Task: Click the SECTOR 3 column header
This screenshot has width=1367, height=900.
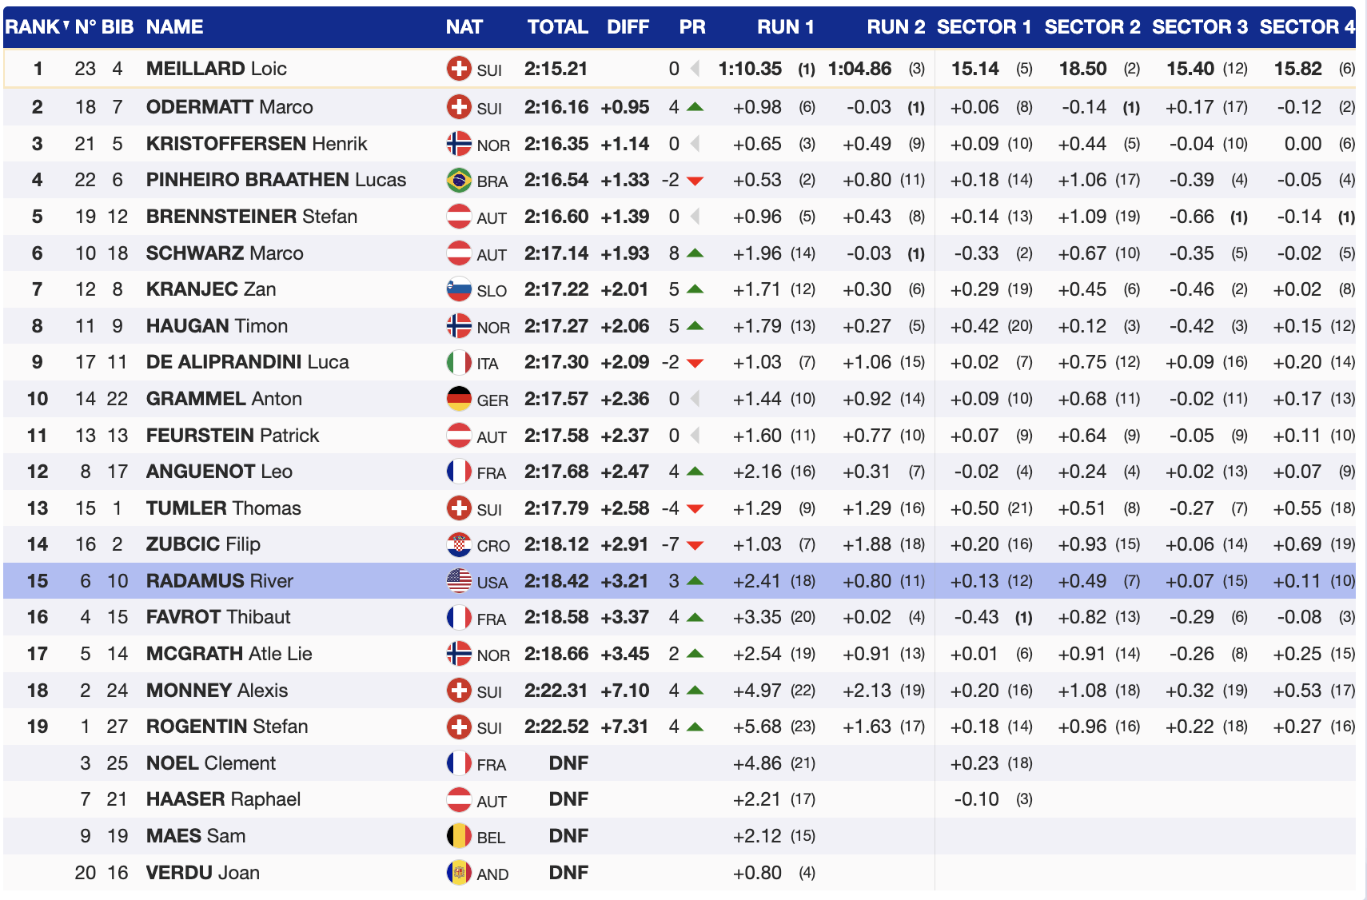Action: tap(1199, 27)
